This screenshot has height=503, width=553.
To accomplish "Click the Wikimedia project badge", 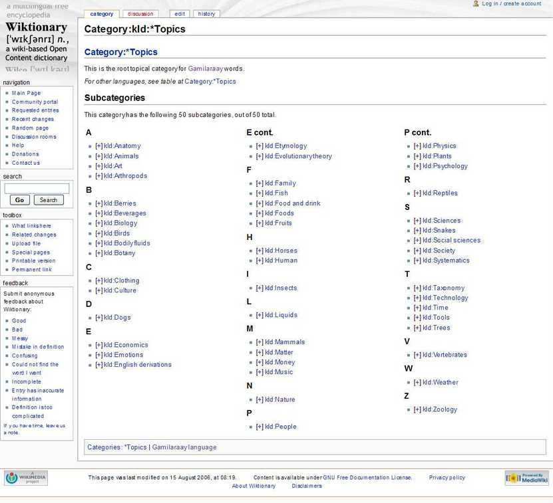I will (x=27, y=478).
